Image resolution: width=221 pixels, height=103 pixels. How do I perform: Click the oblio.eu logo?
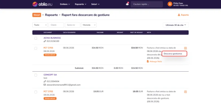point(42,4)
